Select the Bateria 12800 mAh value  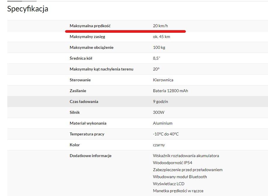click(170, 91)
